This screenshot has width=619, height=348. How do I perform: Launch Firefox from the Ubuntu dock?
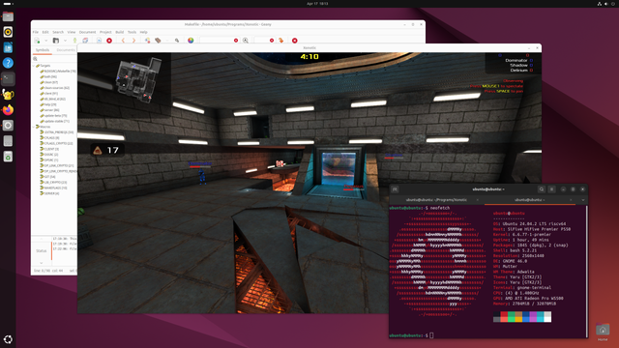click(x=8, y=109)
